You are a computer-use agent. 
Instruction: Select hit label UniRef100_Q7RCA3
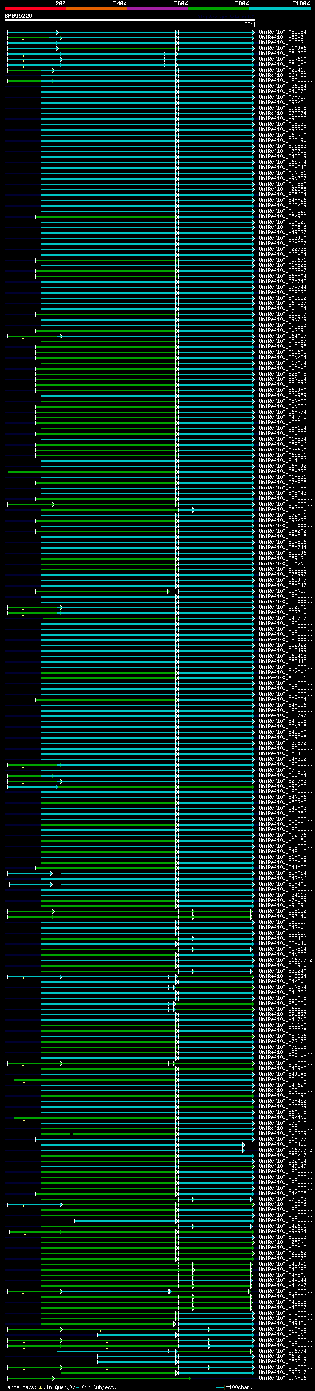(283, 1199)
